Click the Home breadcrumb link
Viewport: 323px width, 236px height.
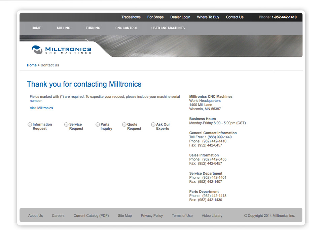pyautogui.click(x=32, y=65)
